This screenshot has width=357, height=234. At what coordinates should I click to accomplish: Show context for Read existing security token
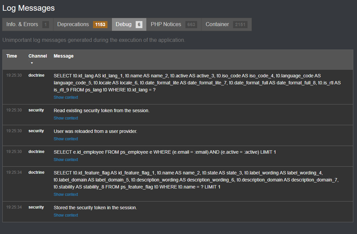(66, 118)
